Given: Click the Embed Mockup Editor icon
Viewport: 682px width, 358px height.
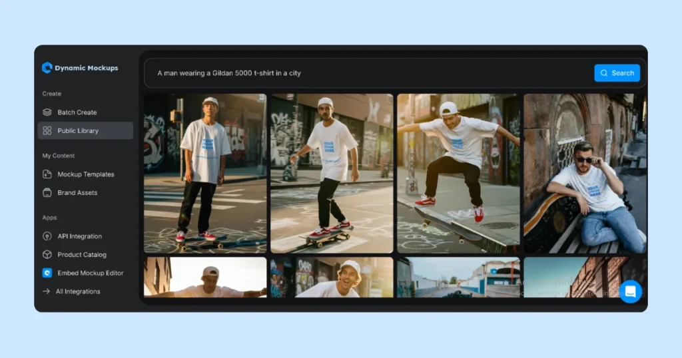Looking at the screenshot, I should [47, 273].
